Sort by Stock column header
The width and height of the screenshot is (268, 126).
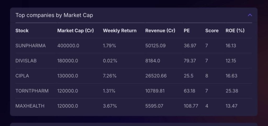[x=22, y=30]
